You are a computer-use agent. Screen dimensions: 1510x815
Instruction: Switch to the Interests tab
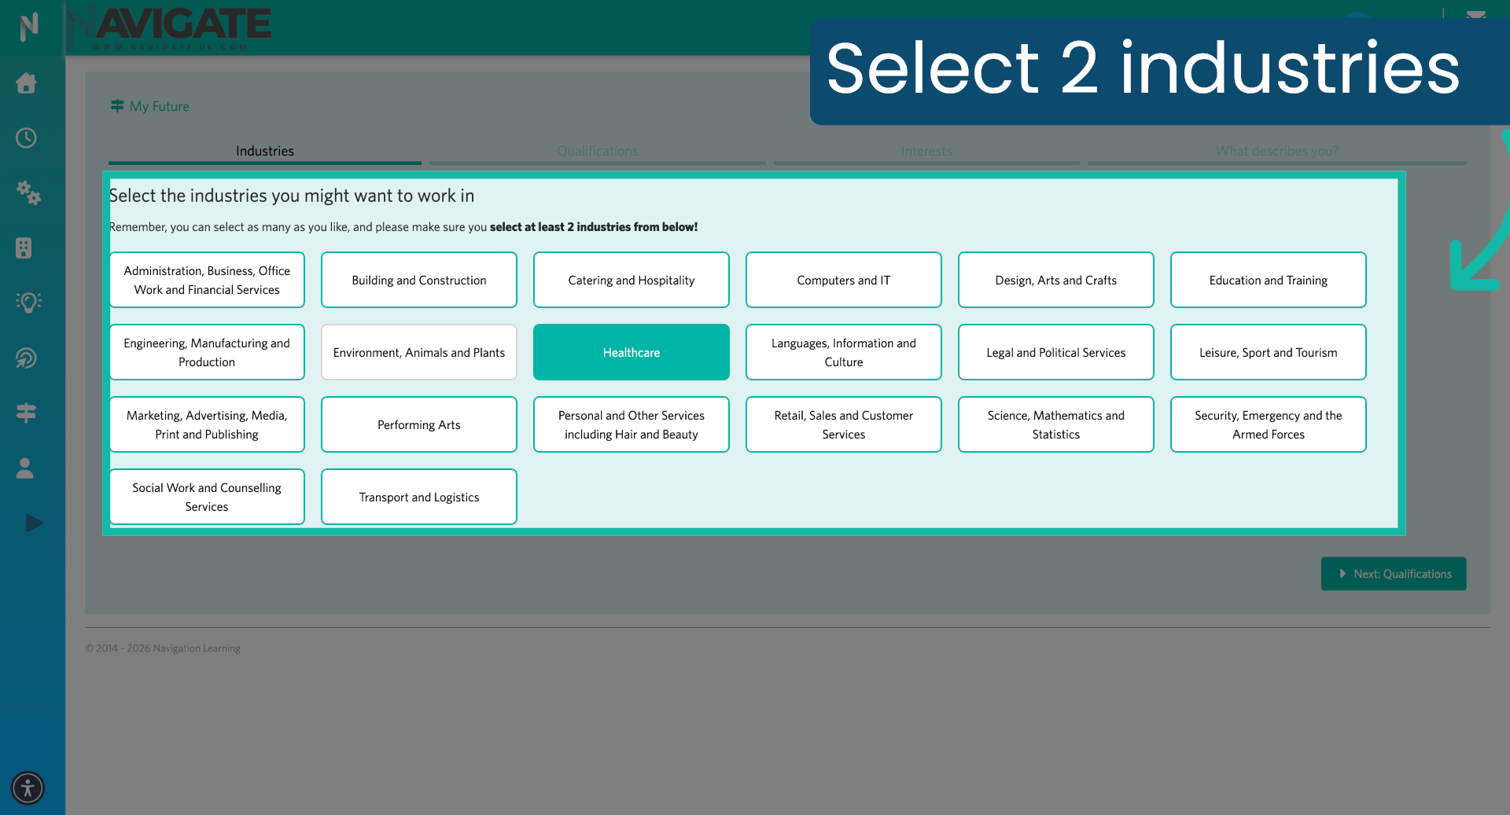pyautogui.click(x=926, y=151)
